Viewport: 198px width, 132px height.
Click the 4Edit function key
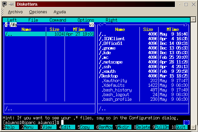67,127
